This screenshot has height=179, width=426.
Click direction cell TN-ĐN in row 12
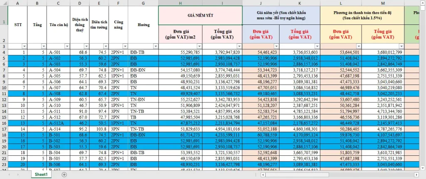[x=143, y=100]
